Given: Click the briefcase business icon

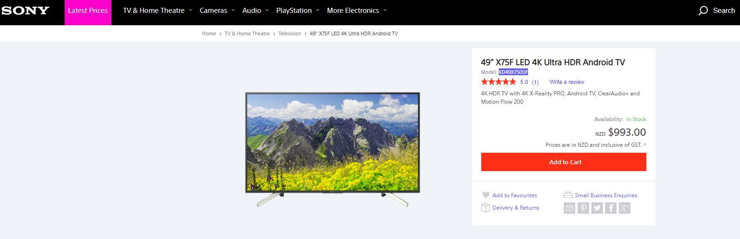Looking at the screenshot, I should (x=568, y=195).
